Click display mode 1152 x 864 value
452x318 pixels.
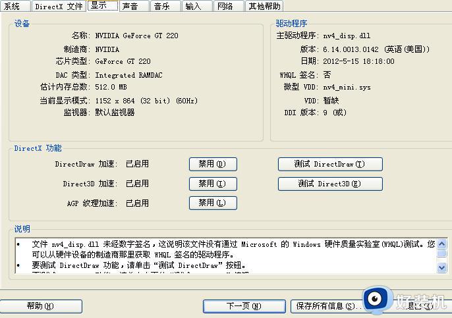(x=146, y=101)
